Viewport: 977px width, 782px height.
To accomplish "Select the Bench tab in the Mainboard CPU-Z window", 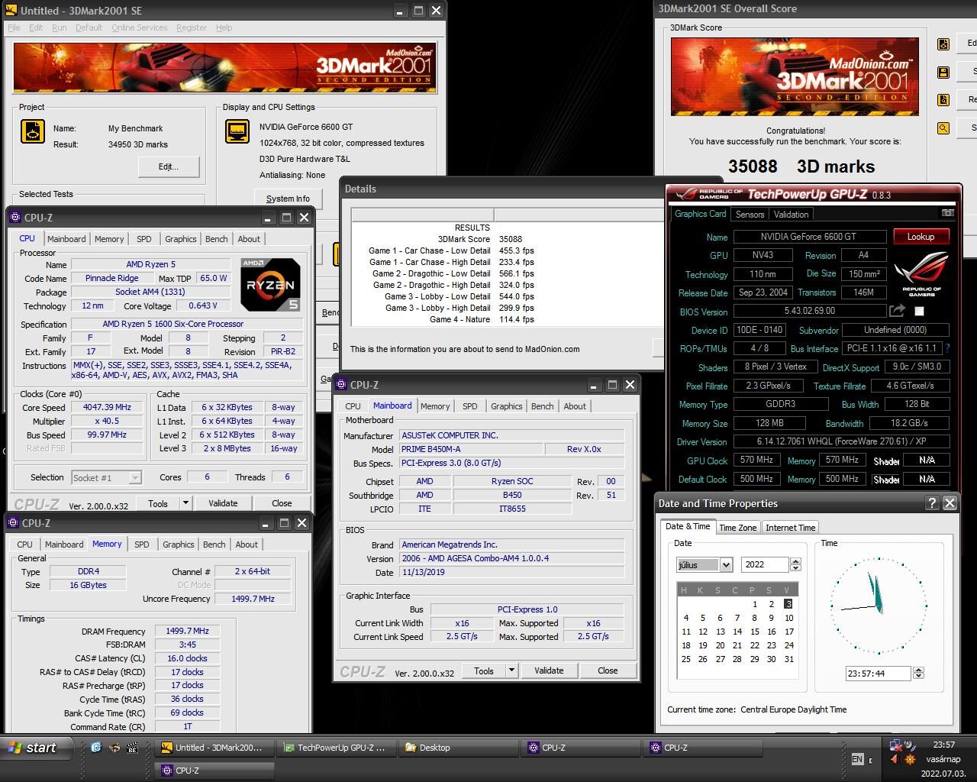I will pos(542,406).
